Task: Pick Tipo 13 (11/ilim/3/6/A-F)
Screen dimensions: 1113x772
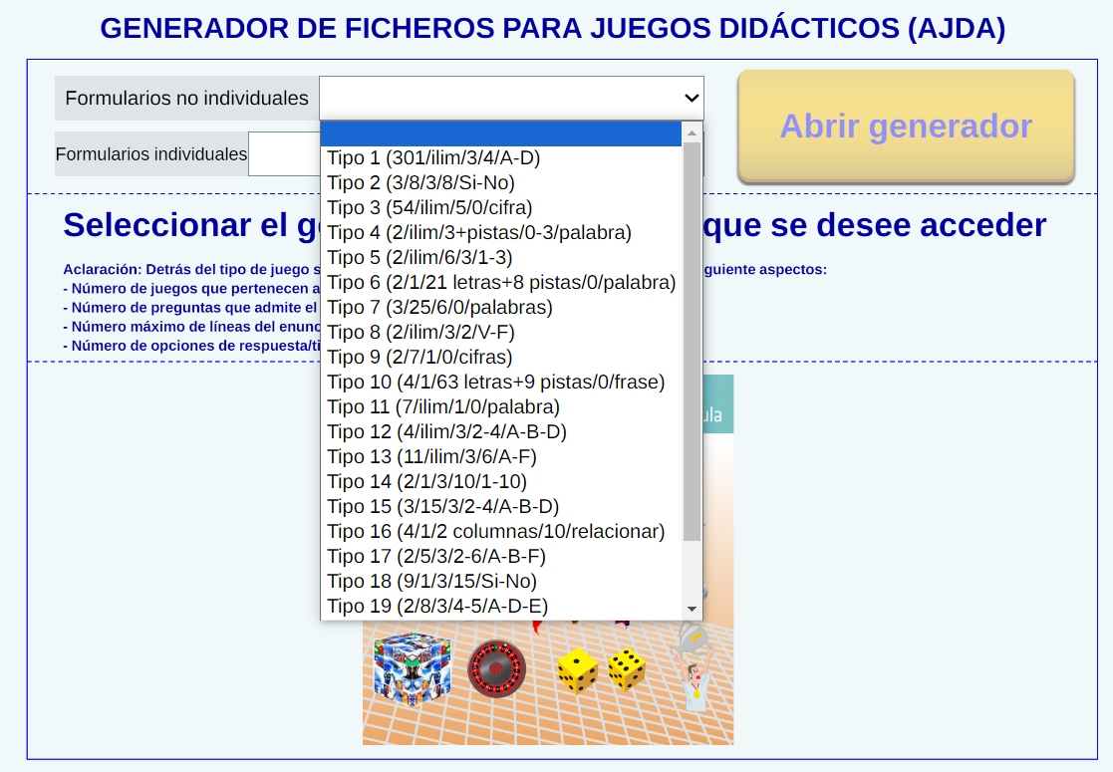Action: click(x=431, y=456)
